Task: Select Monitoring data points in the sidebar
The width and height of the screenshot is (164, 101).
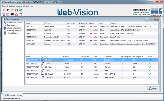Action: pos(14,31)
